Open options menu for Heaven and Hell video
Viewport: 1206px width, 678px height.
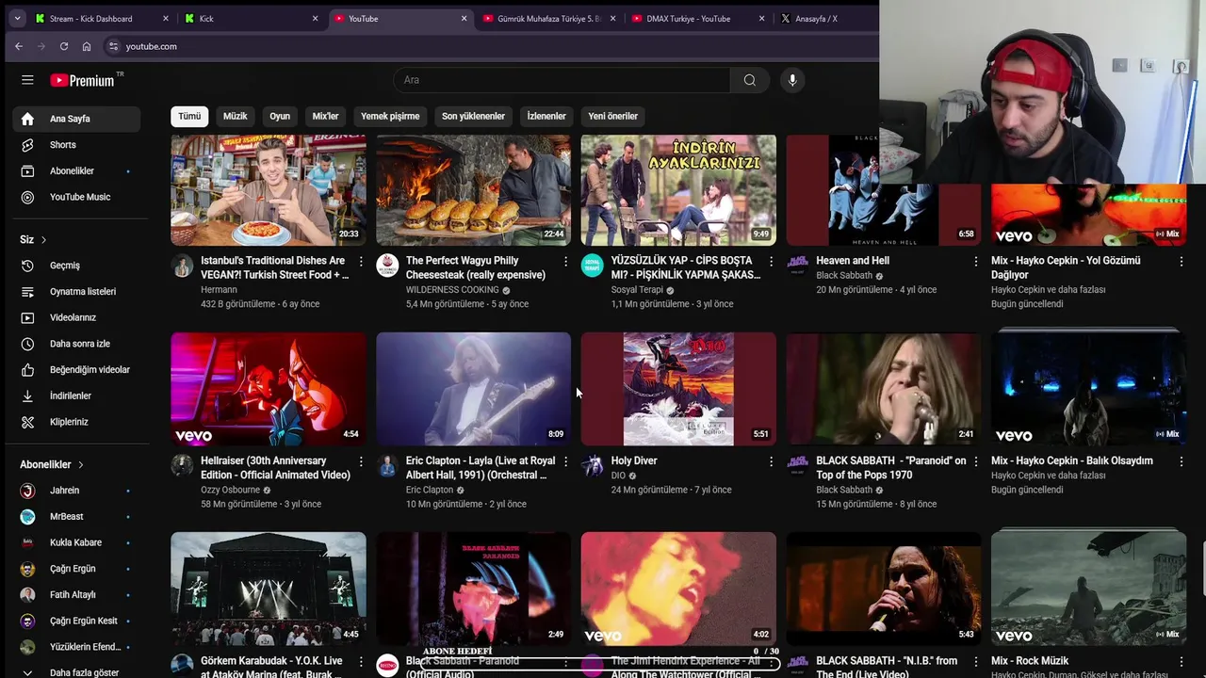[x=976, y=261]
